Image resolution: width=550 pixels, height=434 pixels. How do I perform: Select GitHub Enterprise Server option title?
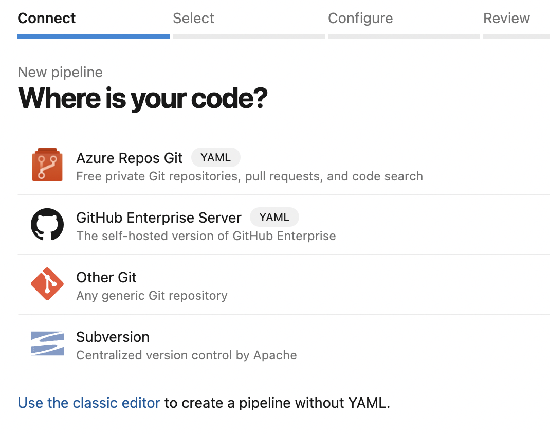coord(158,218)
